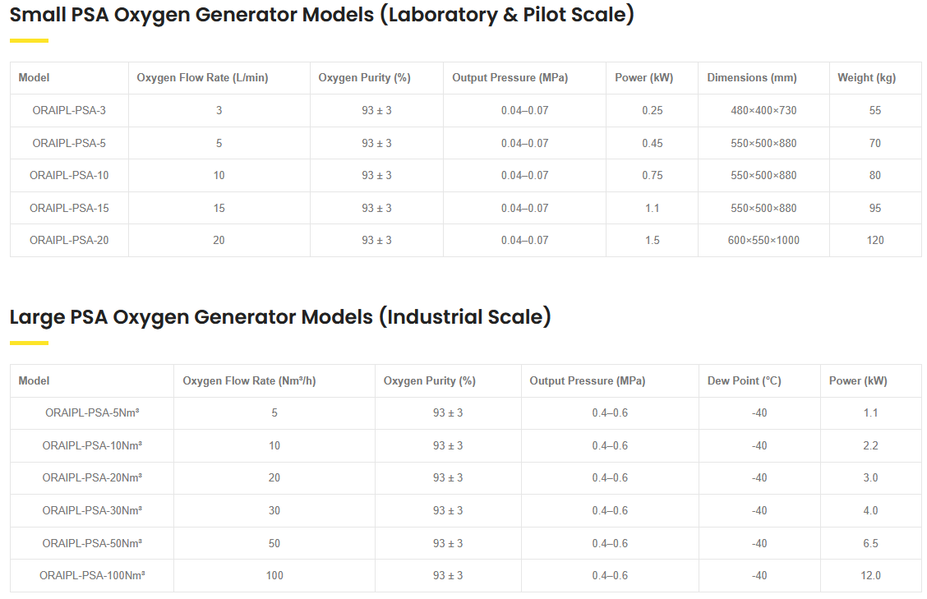Click the 0.25 kW power cell
927x599 pixels.
tap(652, 110)
